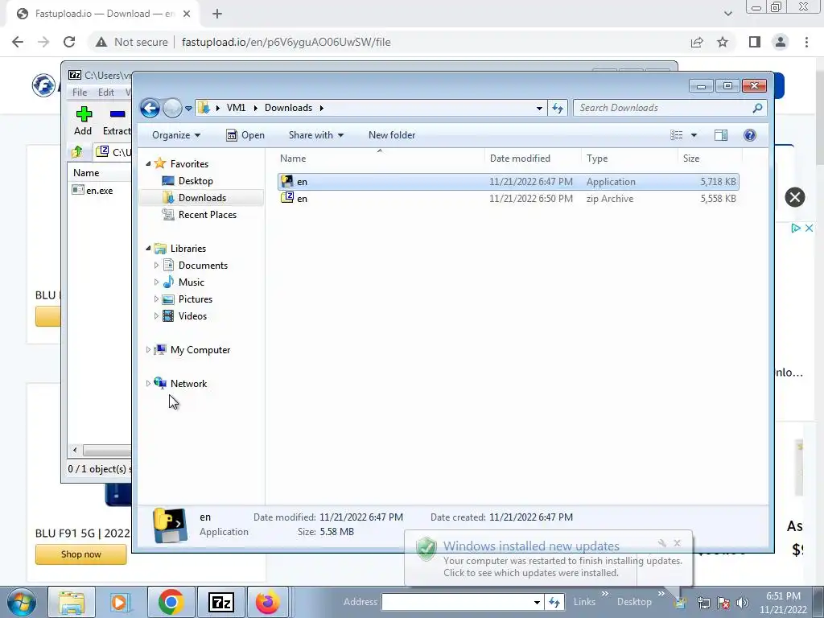
Task: Open the File menu in 7-Zip
Action: click(80, 92)
